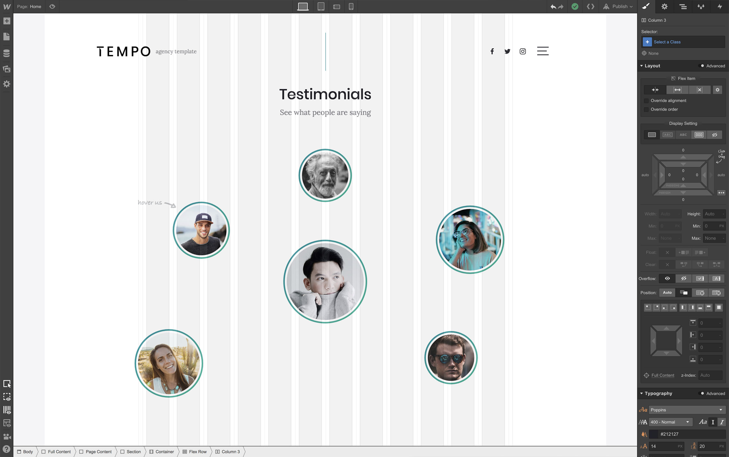Viewport: 729px width, 457px height.
Task: Open the Poppins font dropdown
Action: click(x=686, y=410)
